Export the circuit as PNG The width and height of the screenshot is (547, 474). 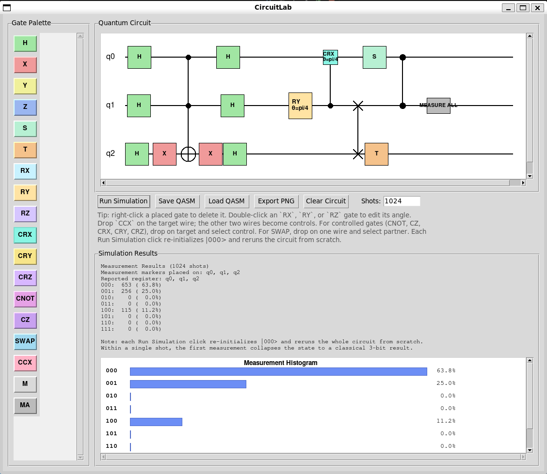pos(276,201)
